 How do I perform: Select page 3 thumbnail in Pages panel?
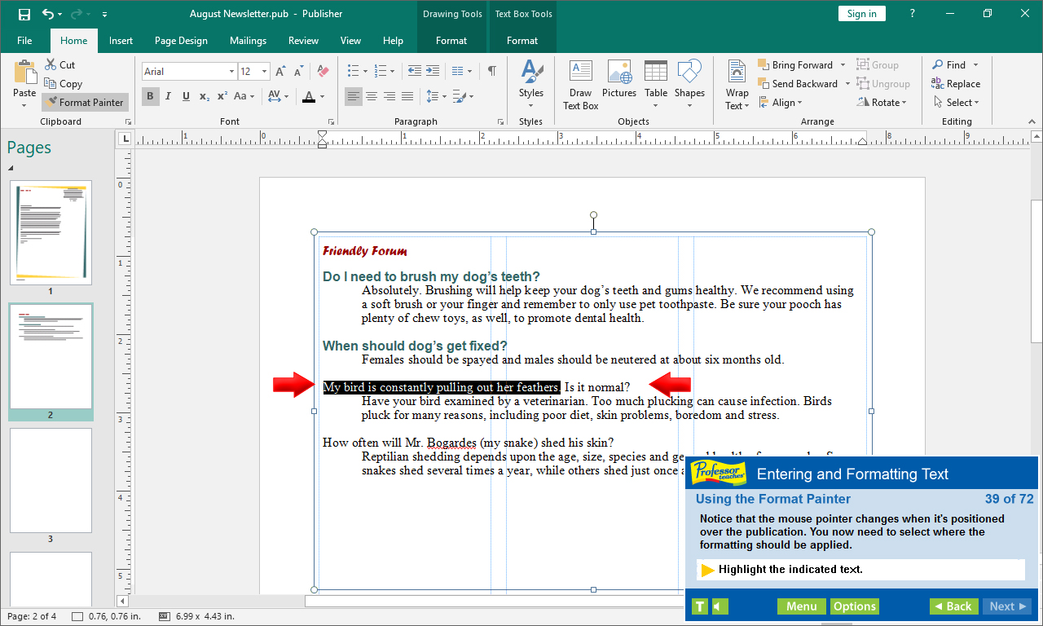(51, 481)
